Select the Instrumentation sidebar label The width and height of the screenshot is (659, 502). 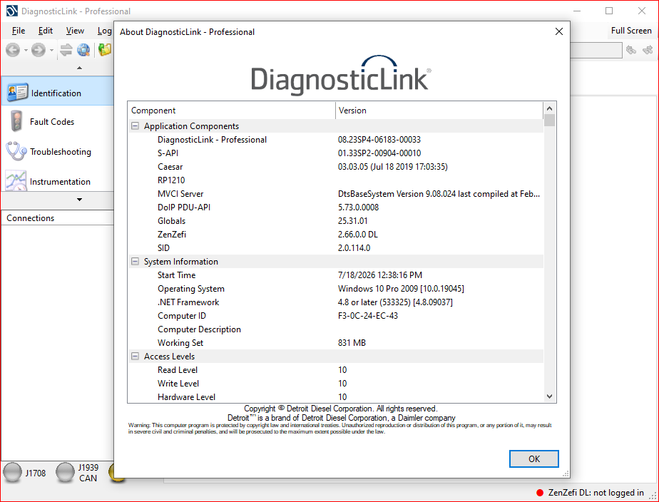pos(60,182)
